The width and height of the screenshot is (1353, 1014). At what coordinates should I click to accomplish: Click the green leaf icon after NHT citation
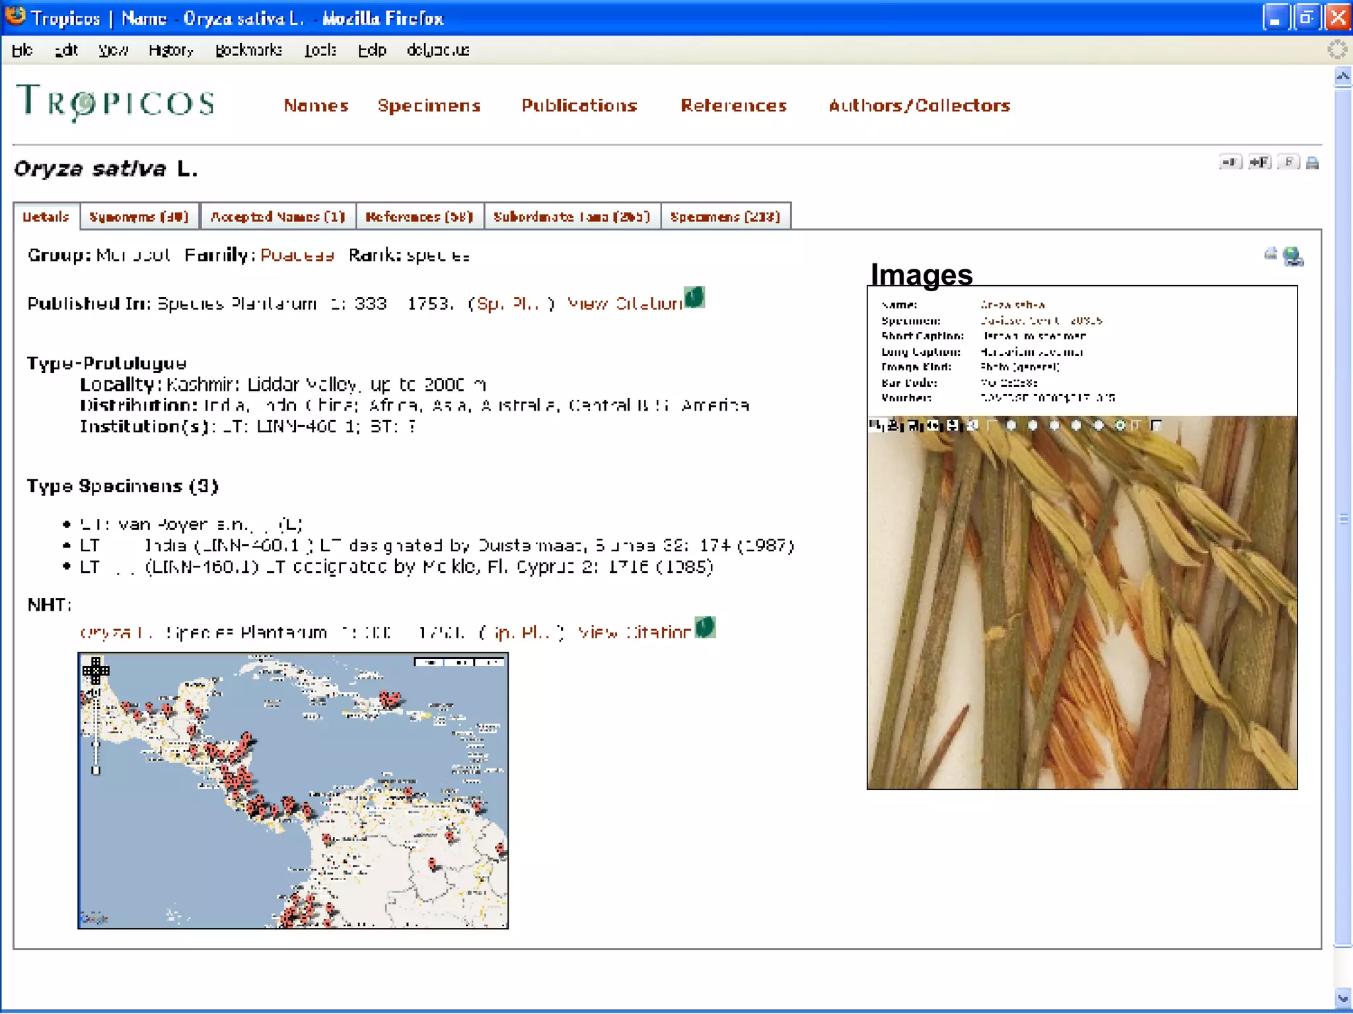(x=705, y=627)
